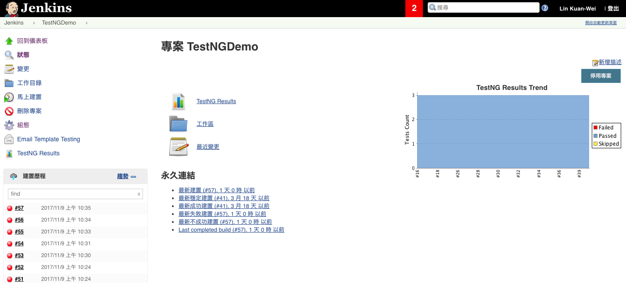626x283 pixels.
Task: Open TestNG Results in the sidebar
Action: click(x=38, y=153)
